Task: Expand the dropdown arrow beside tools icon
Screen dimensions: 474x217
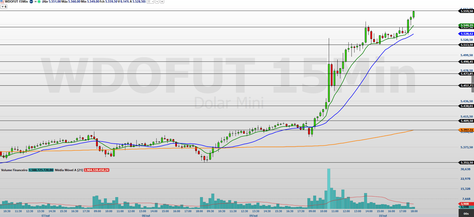Action: 153,2
